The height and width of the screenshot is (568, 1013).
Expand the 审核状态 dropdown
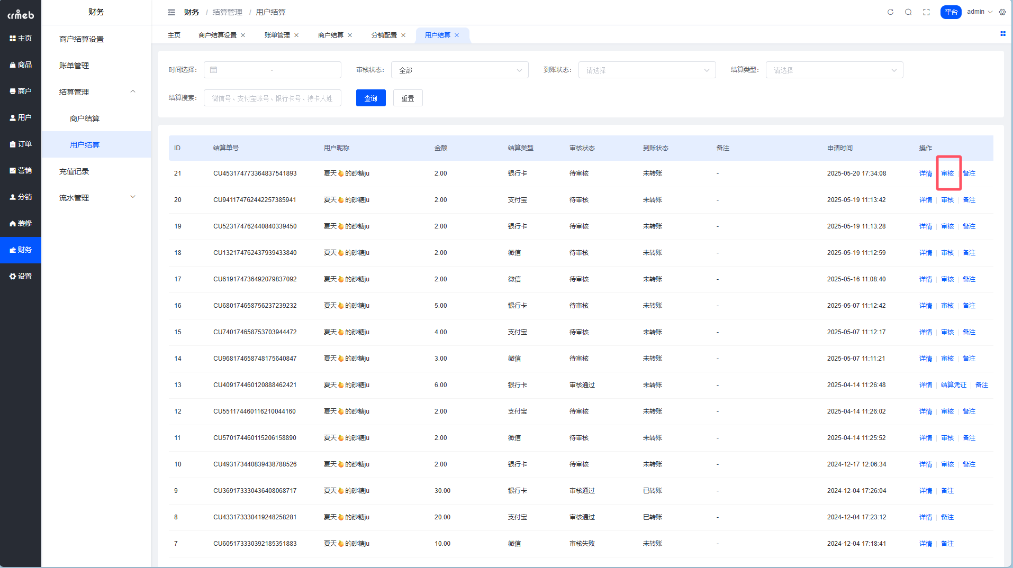(459, 70)
